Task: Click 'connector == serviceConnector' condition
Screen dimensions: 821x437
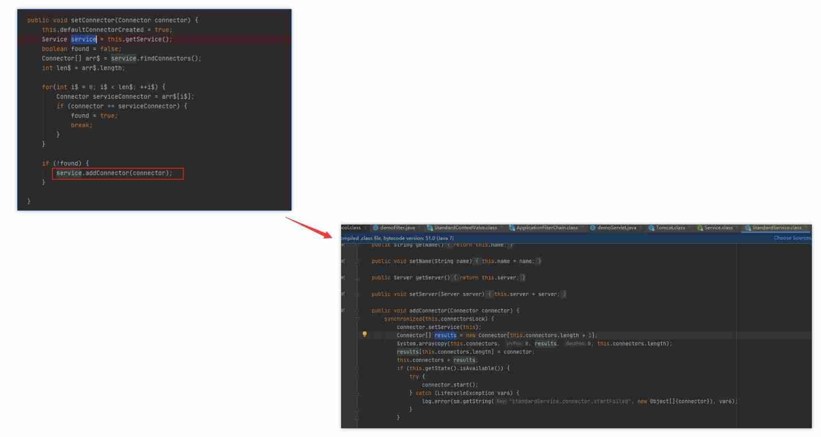Action: pyautogui.click(x=125, y=106)
